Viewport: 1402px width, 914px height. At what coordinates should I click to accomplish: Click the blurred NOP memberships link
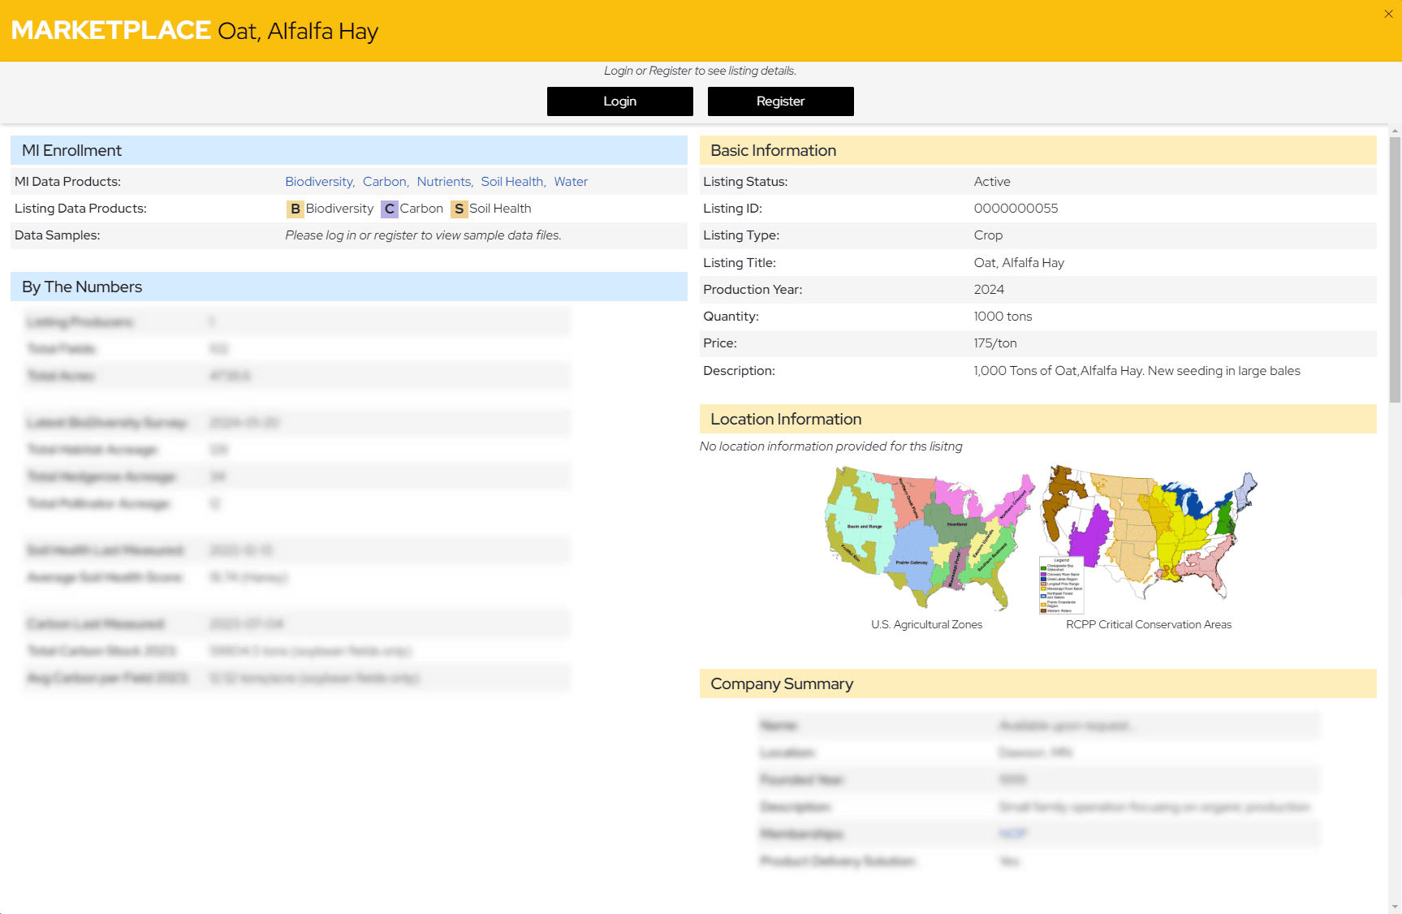coord(1012,834)
